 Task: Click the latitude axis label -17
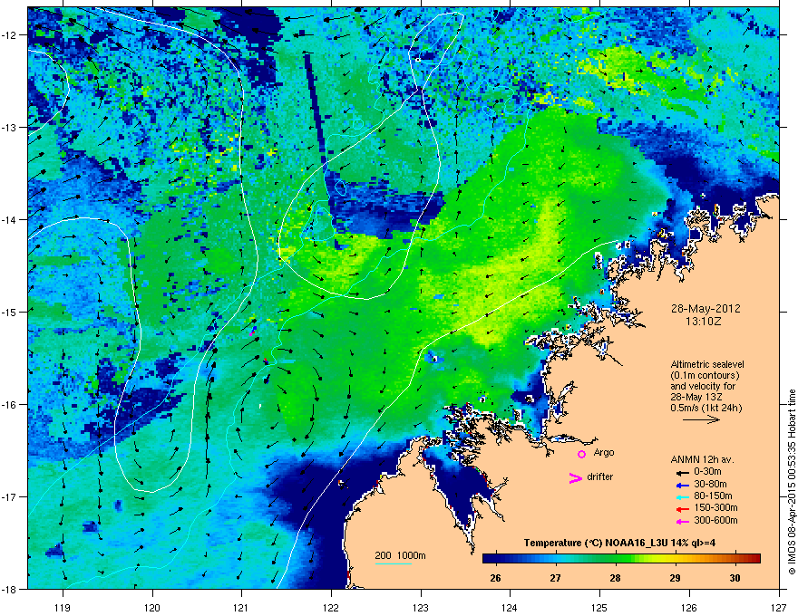pos(10,497)
